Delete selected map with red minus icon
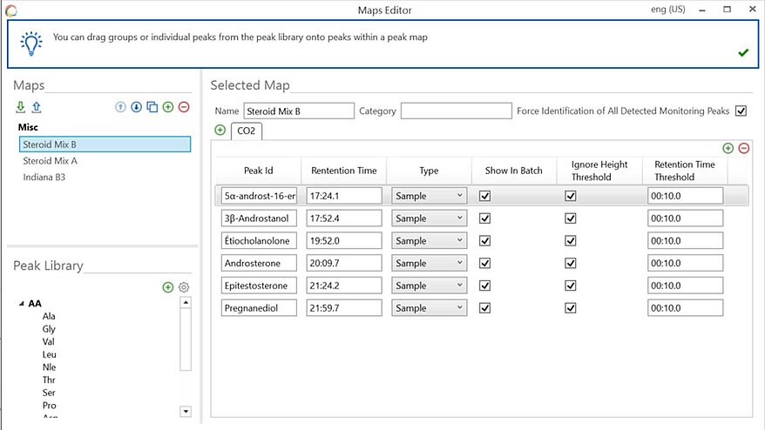The width and height of the screenshot is (765, 430). (183, 107)
